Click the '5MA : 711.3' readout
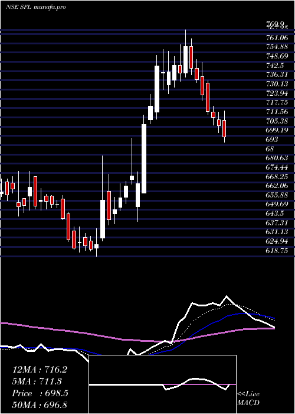Image resolution: width=295 pixels, height=414 pixels. [37, 381]
